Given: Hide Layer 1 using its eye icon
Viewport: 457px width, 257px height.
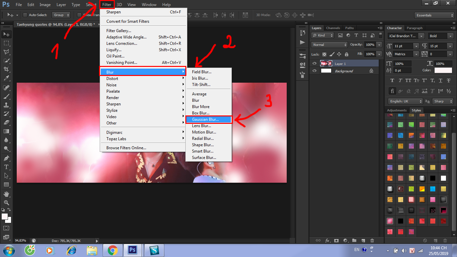Looking at the screenshot, I should tap(314, 63).
